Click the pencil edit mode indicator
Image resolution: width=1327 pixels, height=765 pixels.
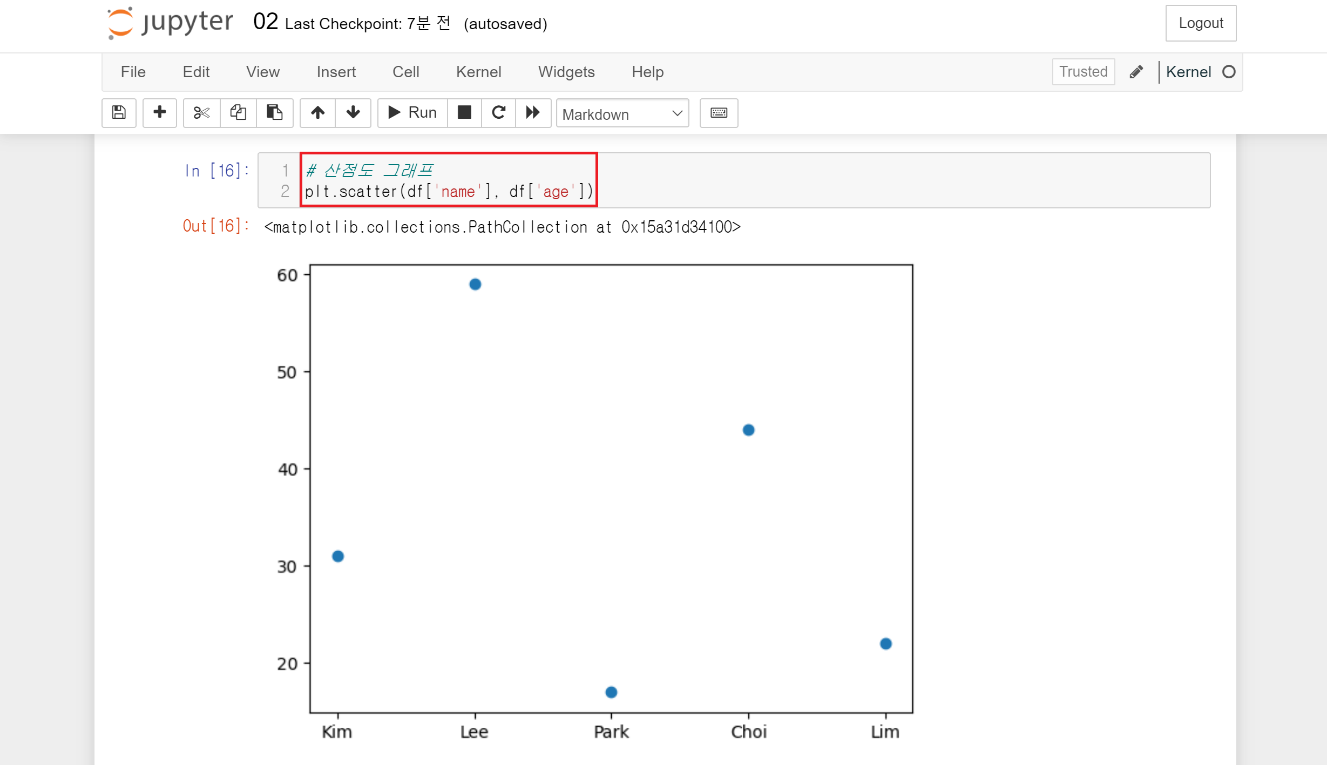coord(1136,72)
